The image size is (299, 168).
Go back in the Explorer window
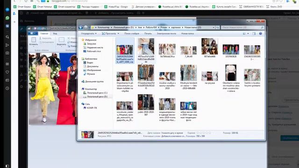click(81, 28)
